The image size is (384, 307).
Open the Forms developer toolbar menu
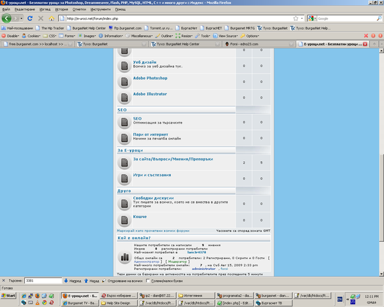67,36
